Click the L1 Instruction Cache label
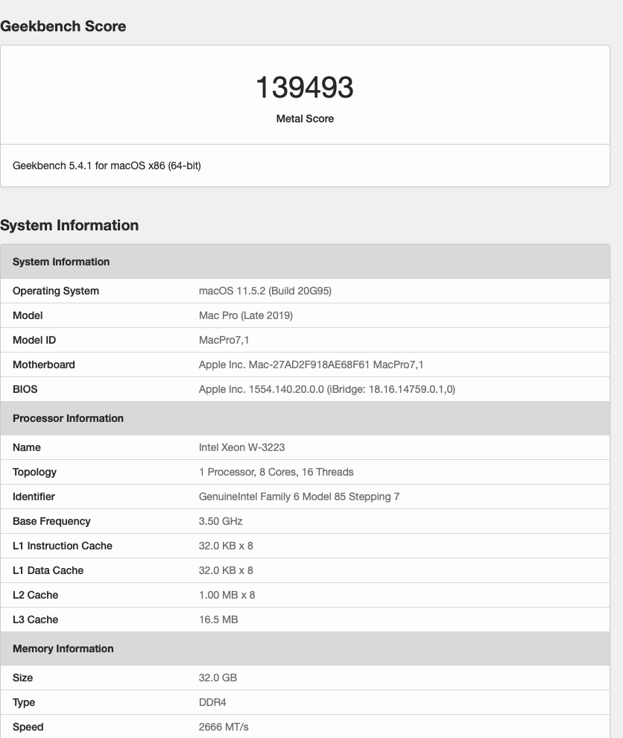The width and height of the screenshot is (623, 738). tap(63, 546)
